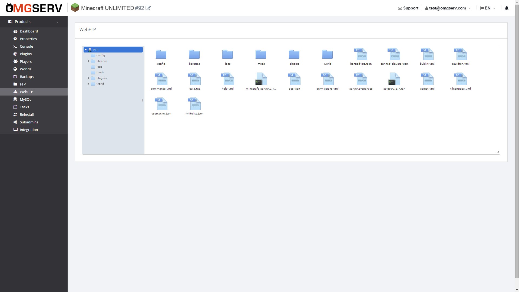The height and width of the screenshot is (292, 519).
Task: Expand the world node in the tree
Action: point(89,84)
